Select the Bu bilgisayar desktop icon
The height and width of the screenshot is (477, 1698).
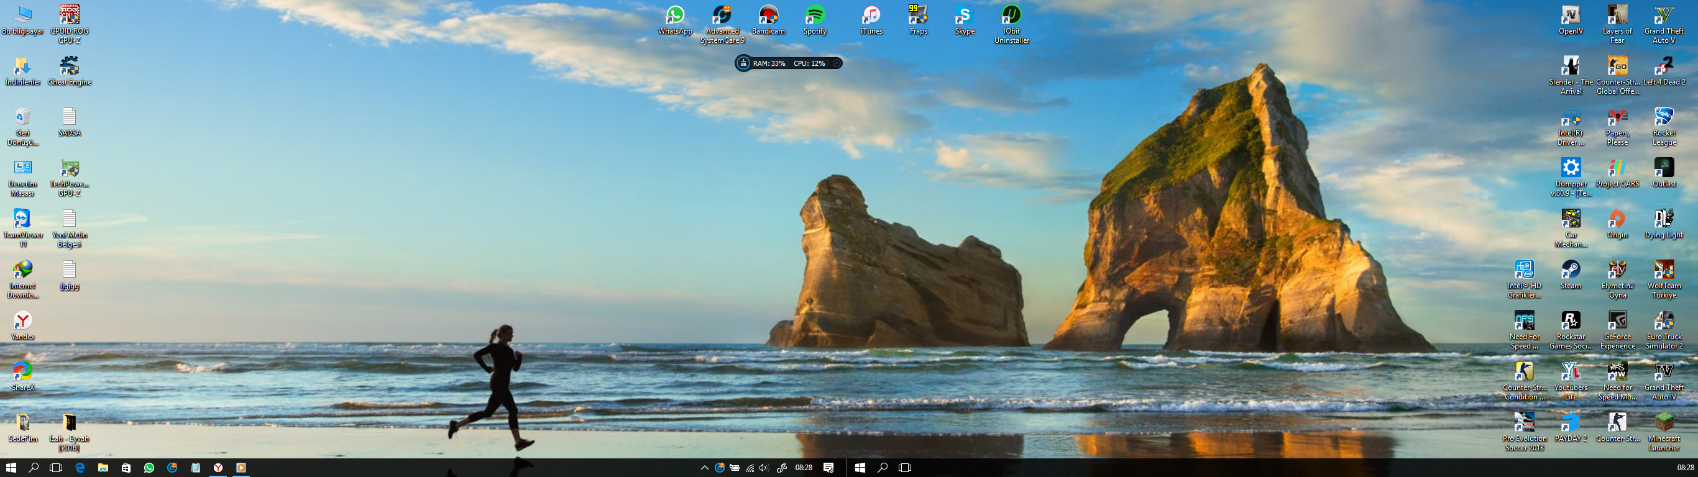tap(23, 20)
